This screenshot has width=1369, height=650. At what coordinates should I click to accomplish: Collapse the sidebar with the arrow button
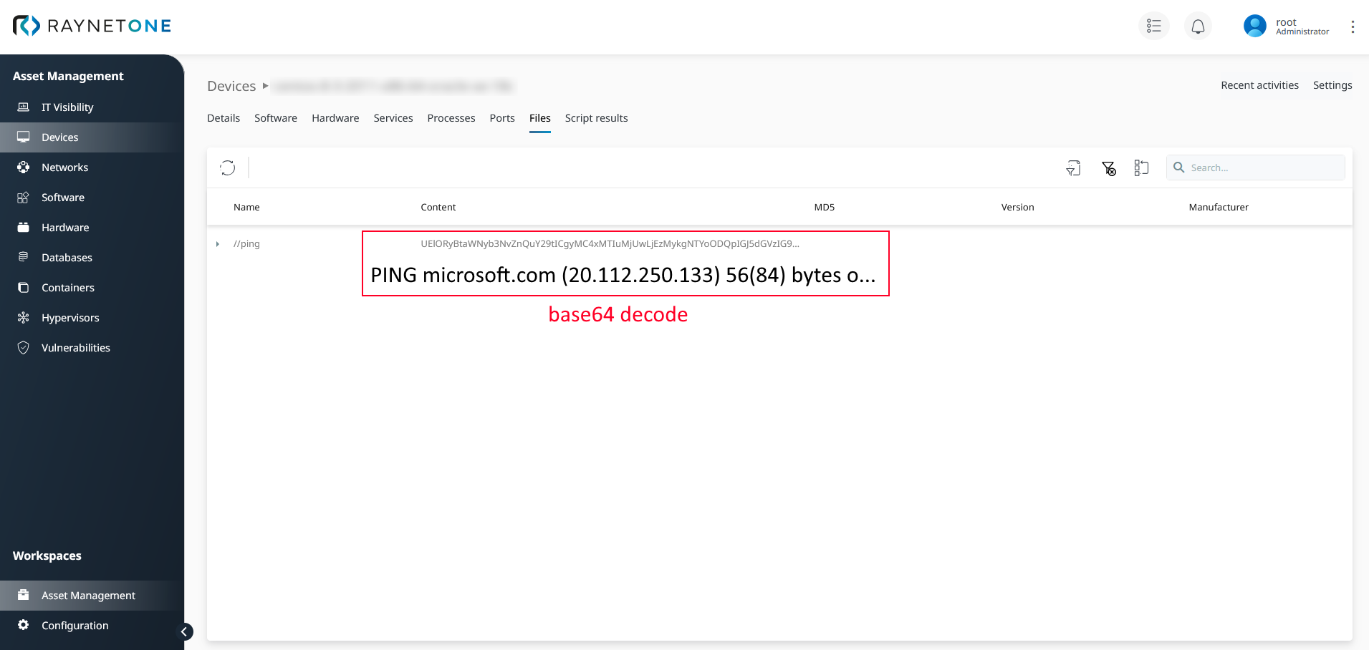click(x=184, y=631)
